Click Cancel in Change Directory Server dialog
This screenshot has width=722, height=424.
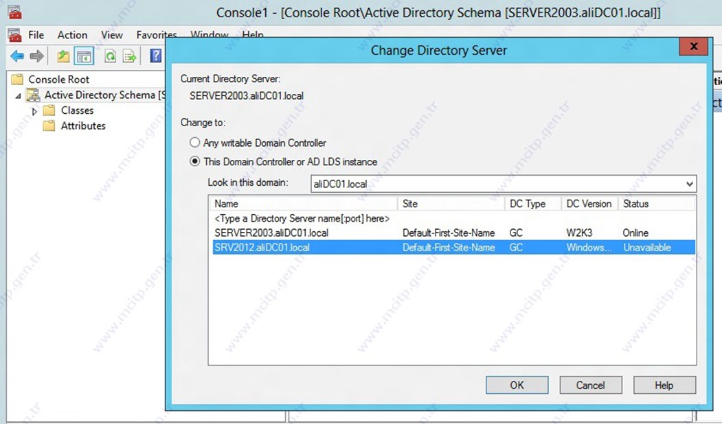coord(591,385)
